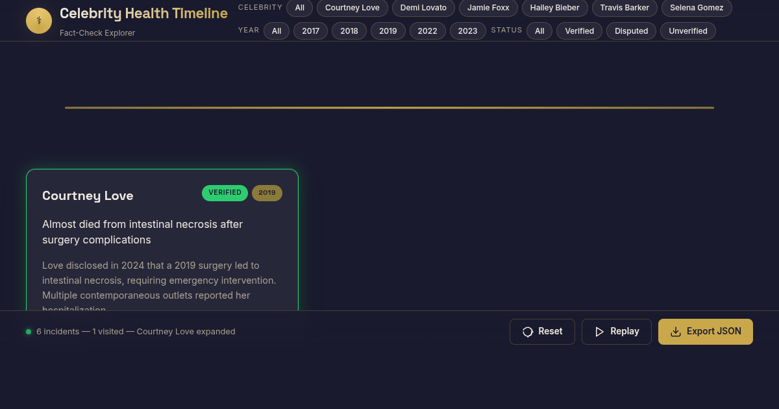The image size is (779, 409).
Task: Click the Reset circular arrow icon
Action: [x=528, y=332]
